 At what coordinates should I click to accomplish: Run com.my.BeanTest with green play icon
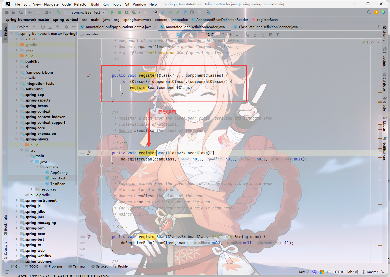point(112,12)
